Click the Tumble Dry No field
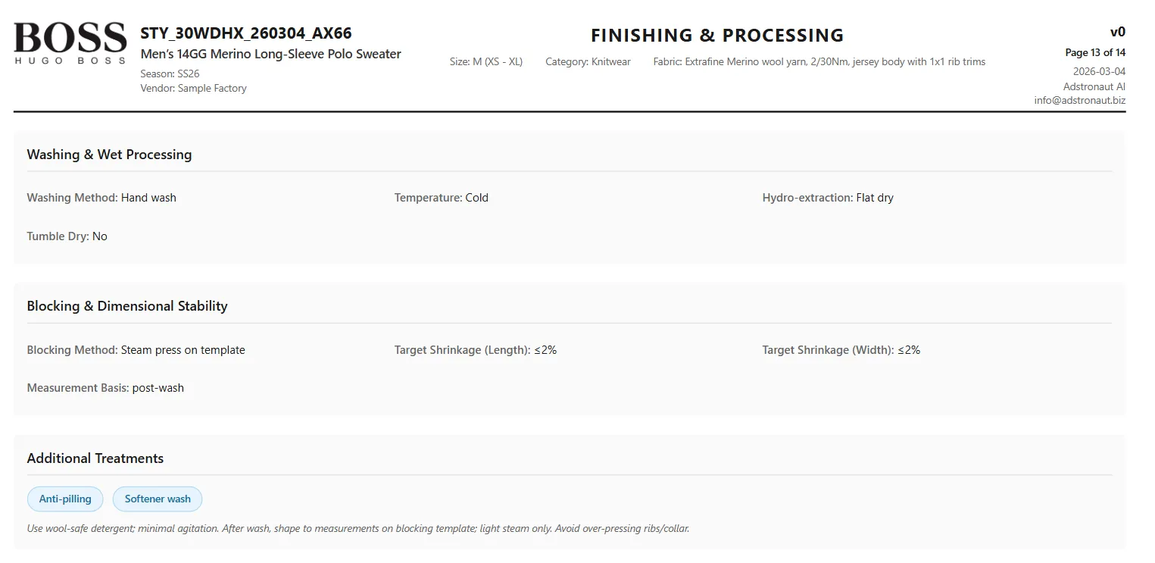Screen dimensions: 1155x563 pos(67,236)
